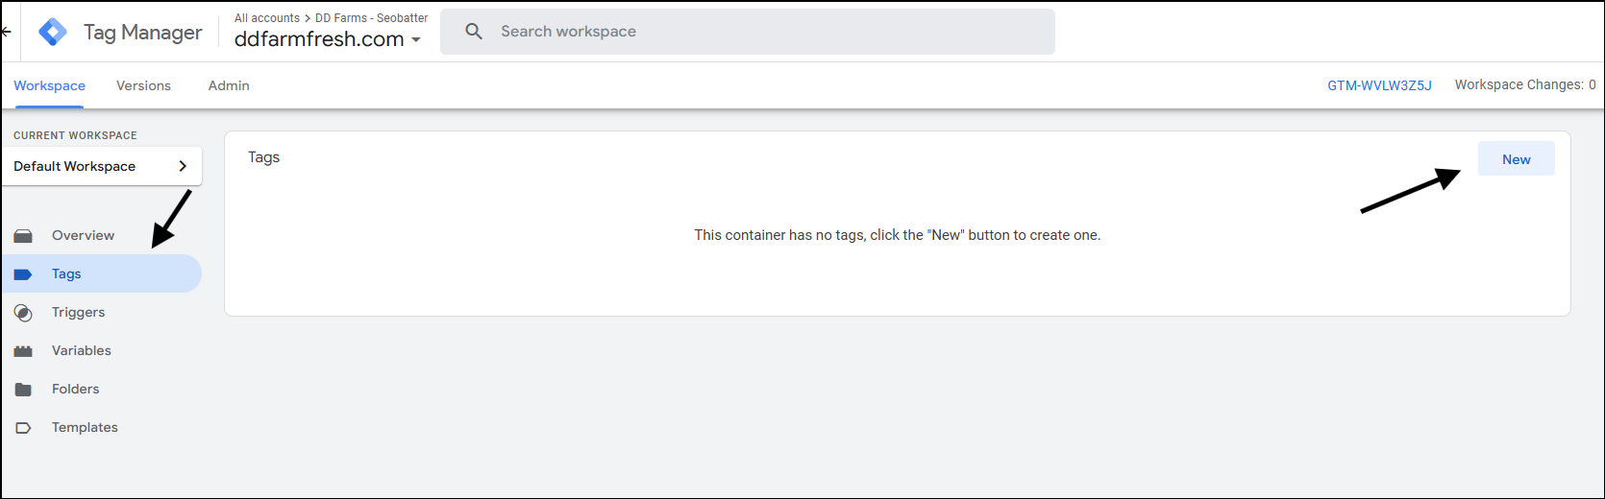Viewport: 1605px width, 499px height.
Task: Open the ddfarmfresh.com container dropdown arrow
Action: pos(416,40)
